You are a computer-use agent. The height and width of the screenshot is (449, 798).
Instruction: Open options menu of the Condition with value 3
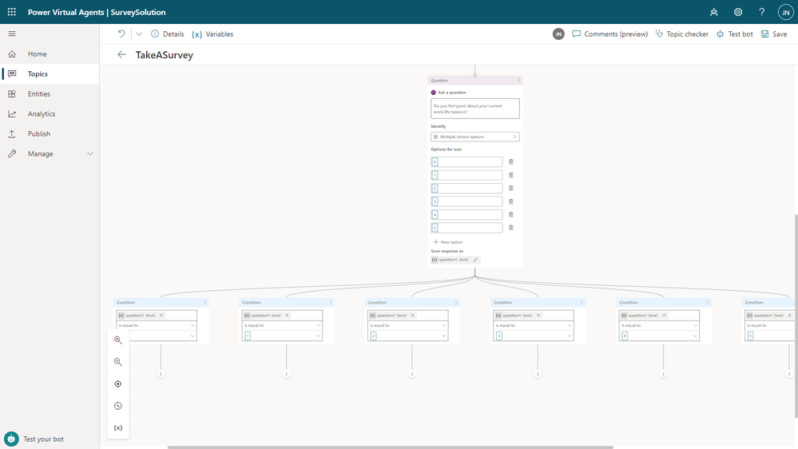click(582, 302)
